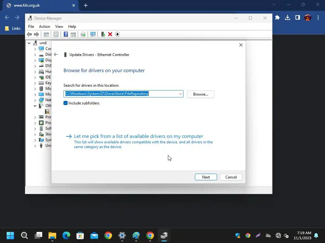Click the blue Help question mark icon
The height and width of the screenshot is (243, 325).
(66, 34)
